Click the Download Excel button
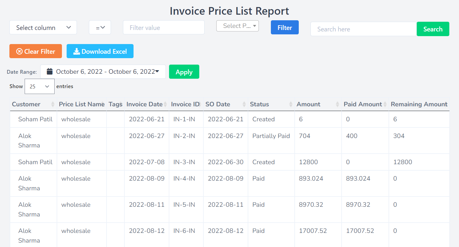The image size is (459, 247). click(x=100, y=51)
